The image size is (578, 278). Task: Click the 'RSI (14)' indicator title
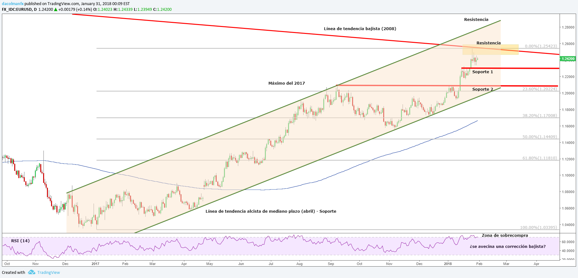click(x=20, y=241)
